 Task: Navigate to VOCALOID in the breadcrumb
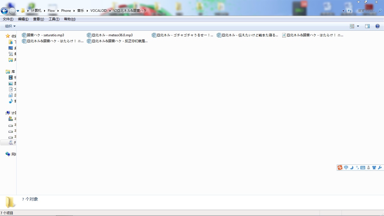click(x=99, y=11)
